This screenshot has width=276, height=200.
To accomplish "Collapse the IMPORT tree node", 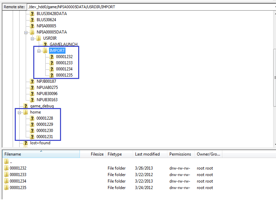I will 39,51.
